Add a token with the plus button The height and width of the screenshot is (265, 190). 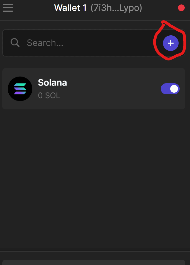pos(170,43)
